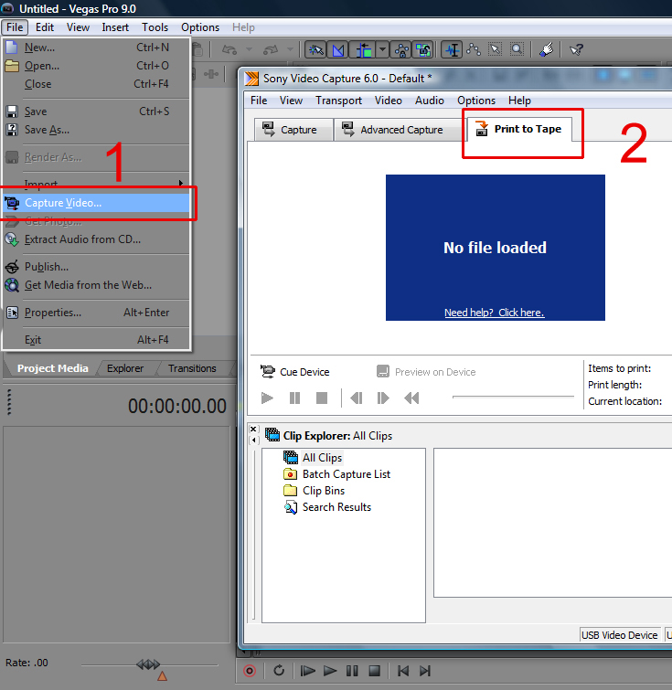Open the Redo history dropdown
This screenshot has width=672, height=690.
[x=290, y=49]
